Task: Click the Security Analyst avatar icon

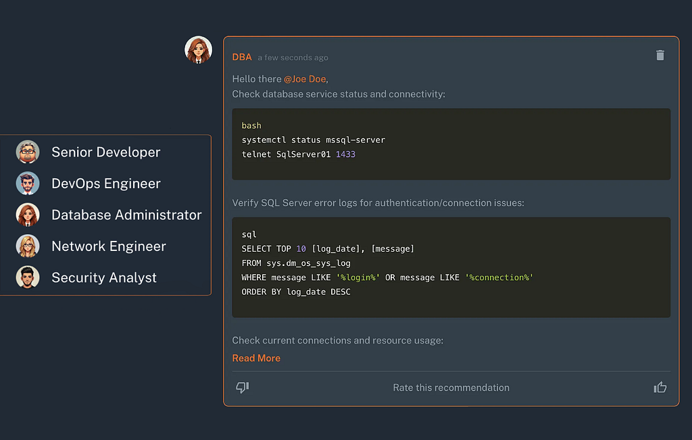Action: pos(28,277)
